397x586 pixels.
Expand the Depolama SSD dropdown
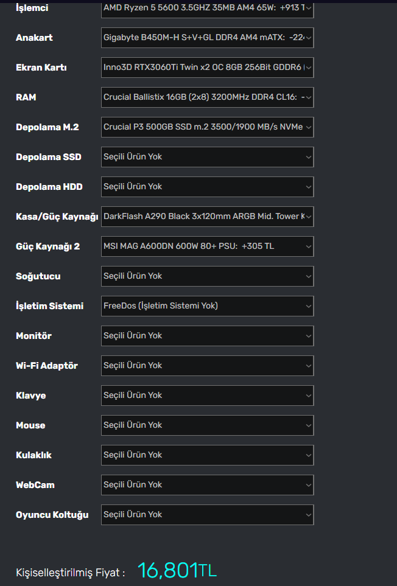pos(207,157)
